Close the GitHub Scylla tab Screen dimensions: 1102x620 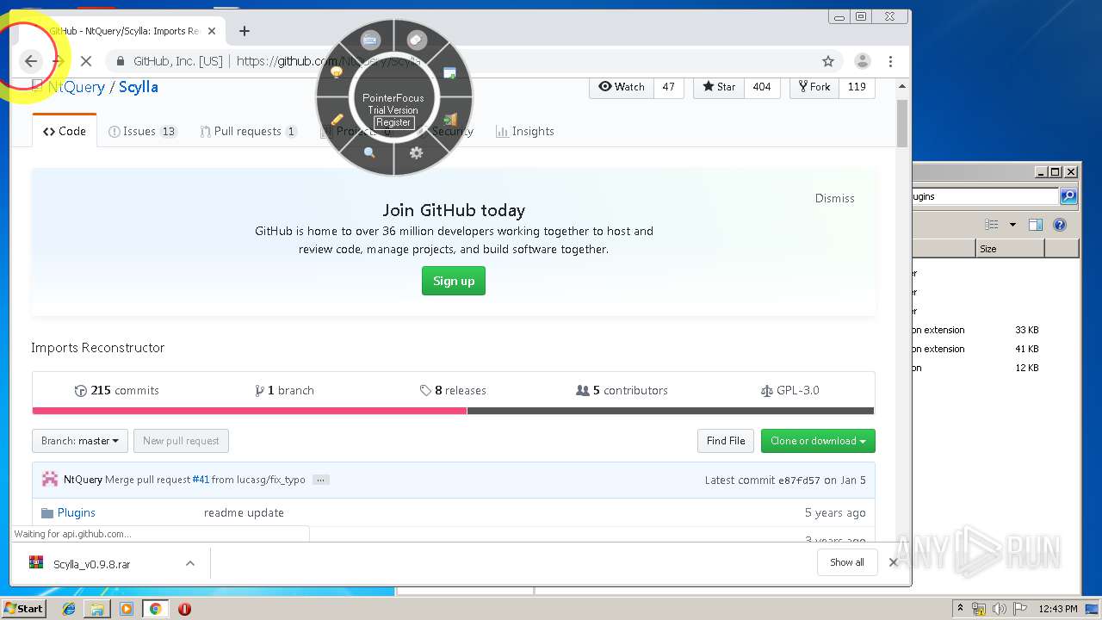(212, 31)
